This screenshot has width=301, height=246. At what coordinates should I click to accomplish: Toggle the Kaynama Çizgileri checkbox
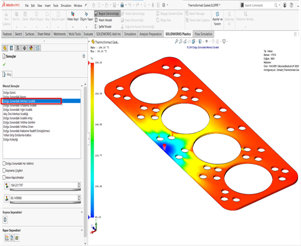pyautogui.click(x=5, y=170)
